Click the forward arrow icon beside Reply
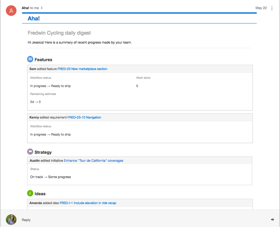Viewport: 280px width, 227px height. coord(273,220)
